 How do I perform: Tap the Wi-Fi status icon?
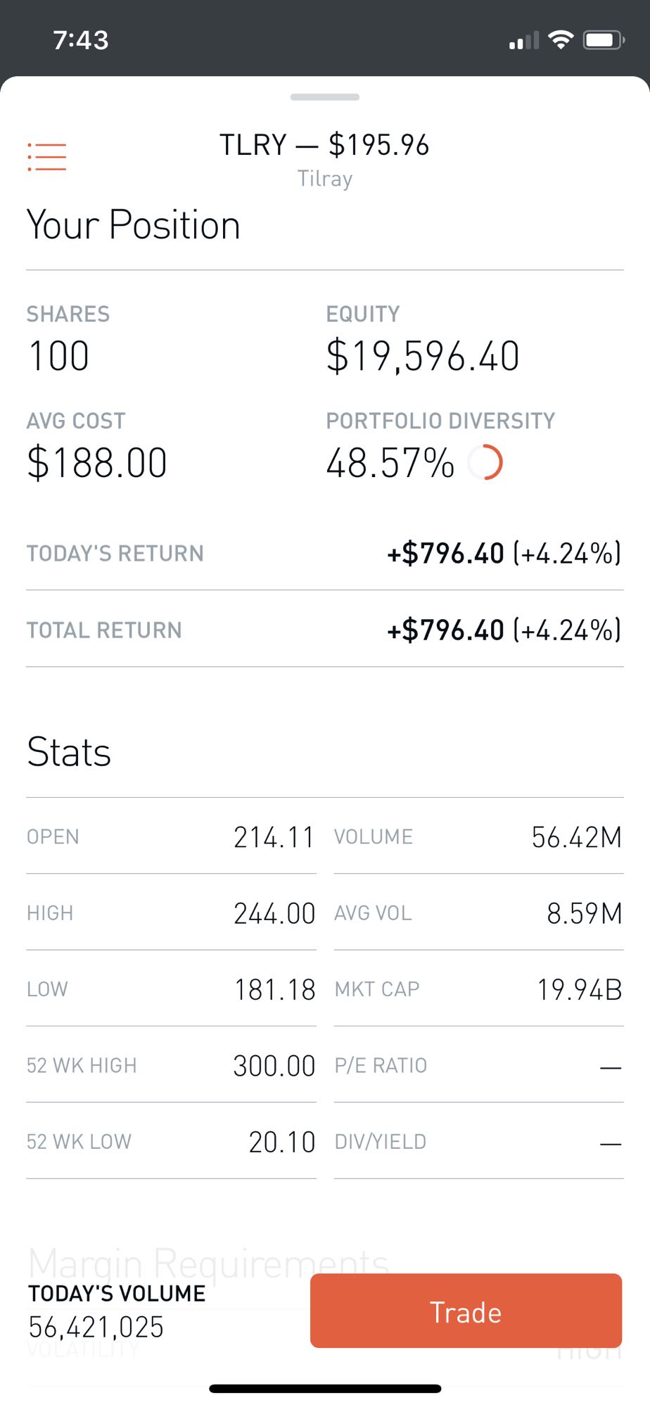pyautogui.click(x=561, y=40)
